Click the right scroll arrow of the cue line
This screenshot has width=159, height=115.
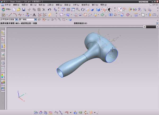157,27
